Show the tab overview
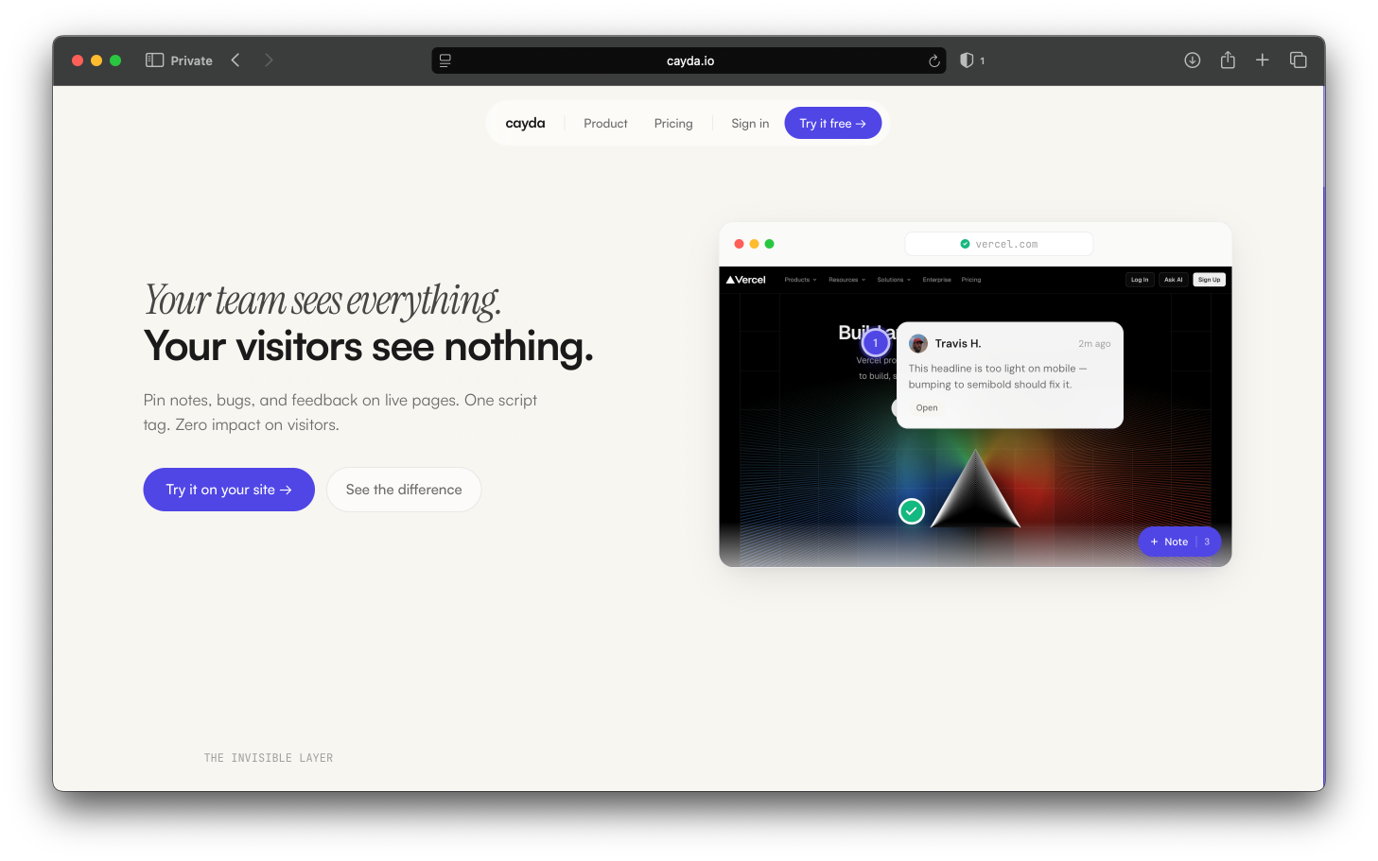 (x=1299, y=60)
